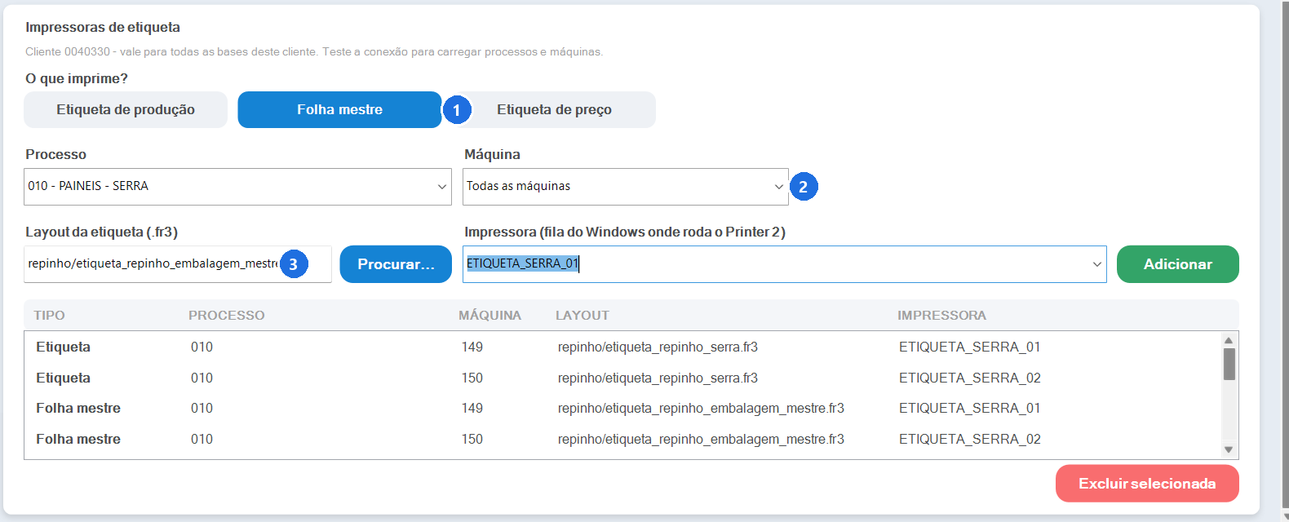
Task: Select the Folha mestre row for machine 150
Action: point(622,440)
